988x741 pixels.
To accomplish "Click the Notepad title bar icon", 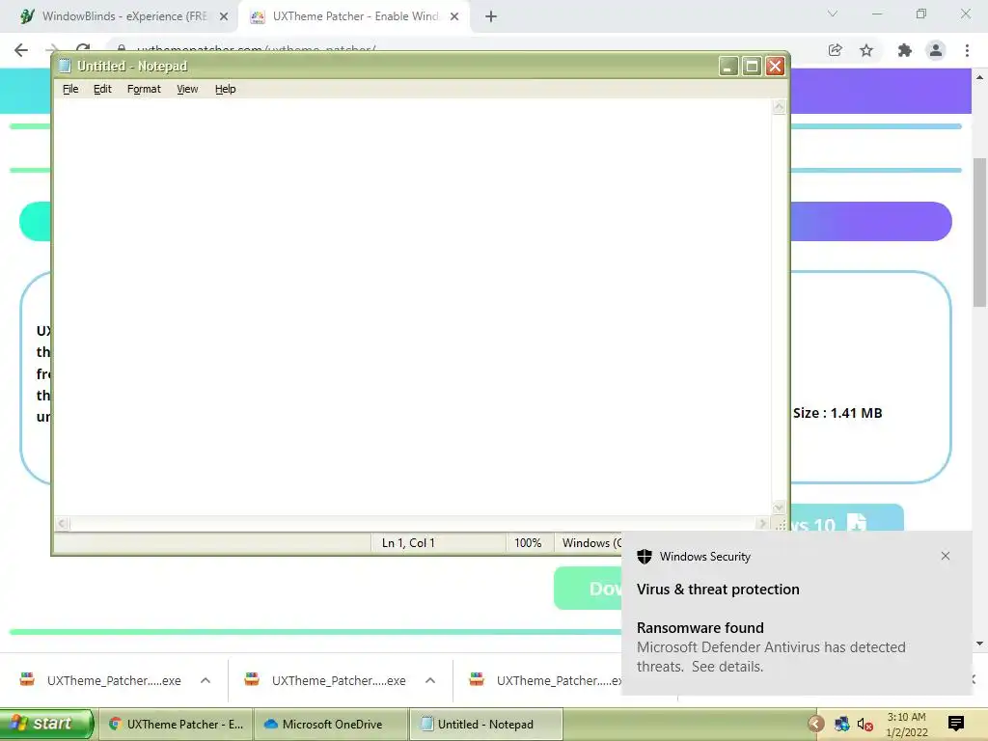I will (65, 67).
